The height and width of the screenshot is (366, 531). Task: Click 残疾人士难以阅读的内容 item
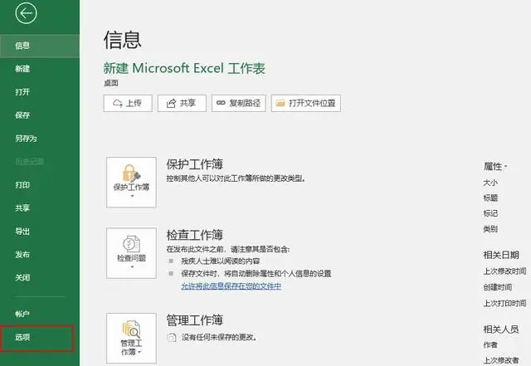pos(221,261)
